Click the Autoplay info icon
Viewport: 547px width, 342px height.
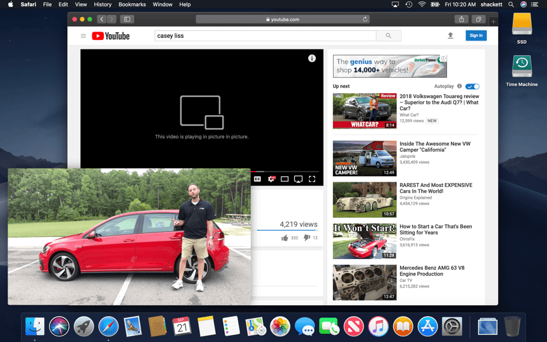460,86
